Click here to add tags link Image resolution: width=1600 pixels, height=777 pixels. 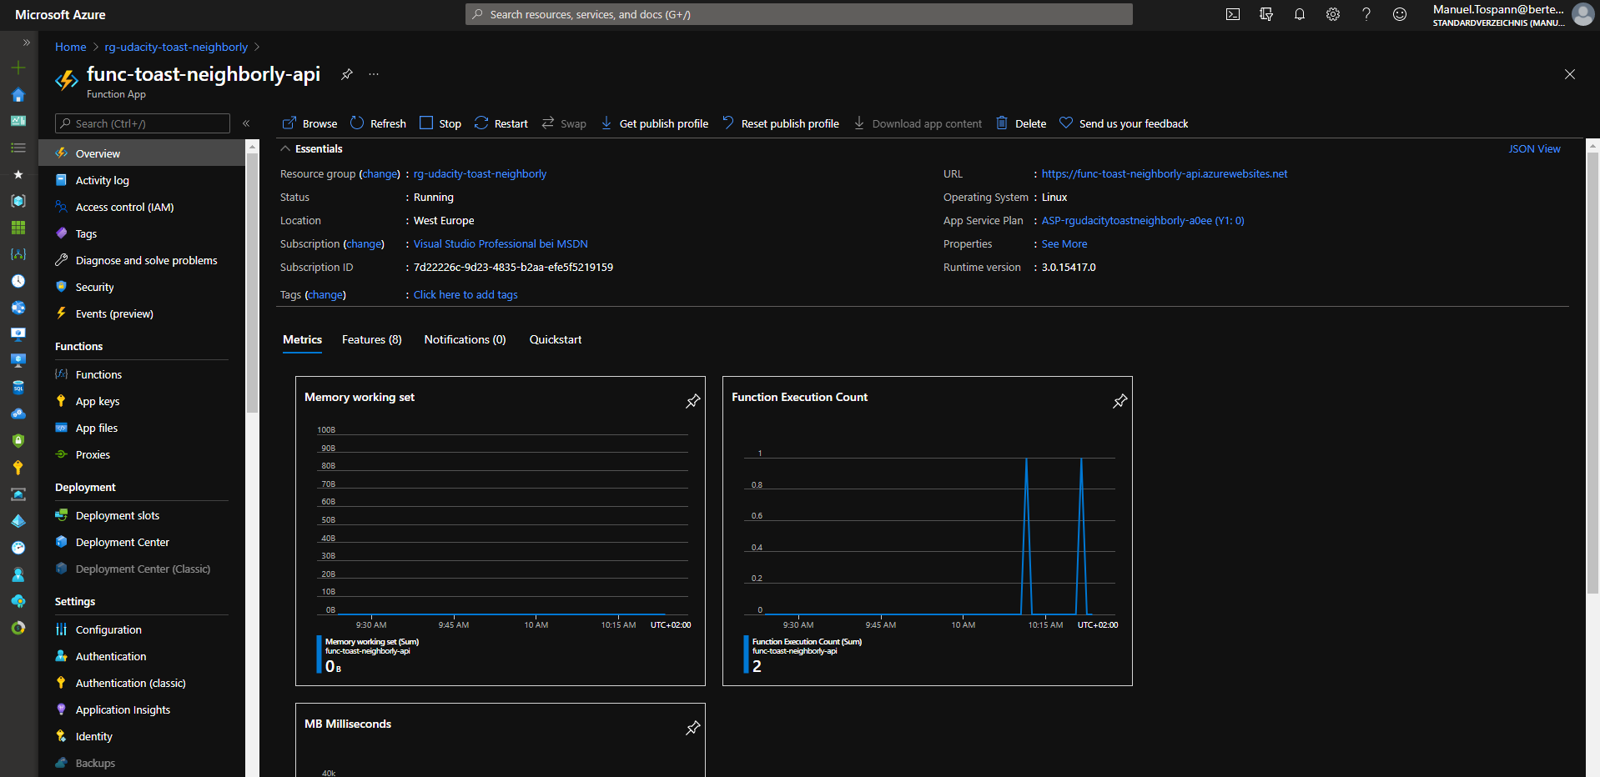(x=465, y=295)
